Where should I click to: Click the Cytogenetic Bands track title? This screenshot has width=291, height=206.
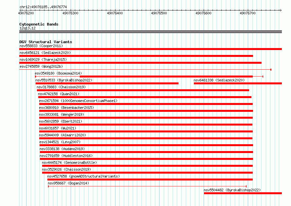39,24
